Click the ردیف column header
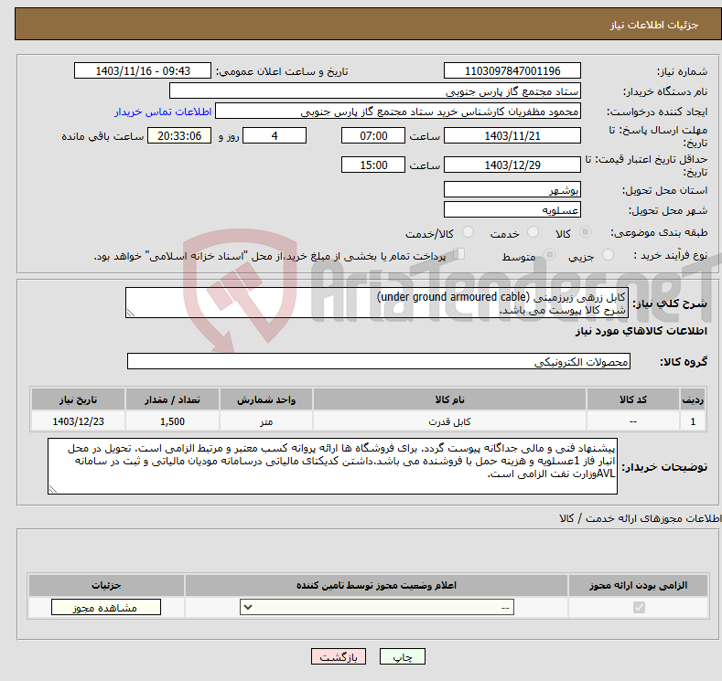The width and height of the screenshot is (722, 681). 693,399
